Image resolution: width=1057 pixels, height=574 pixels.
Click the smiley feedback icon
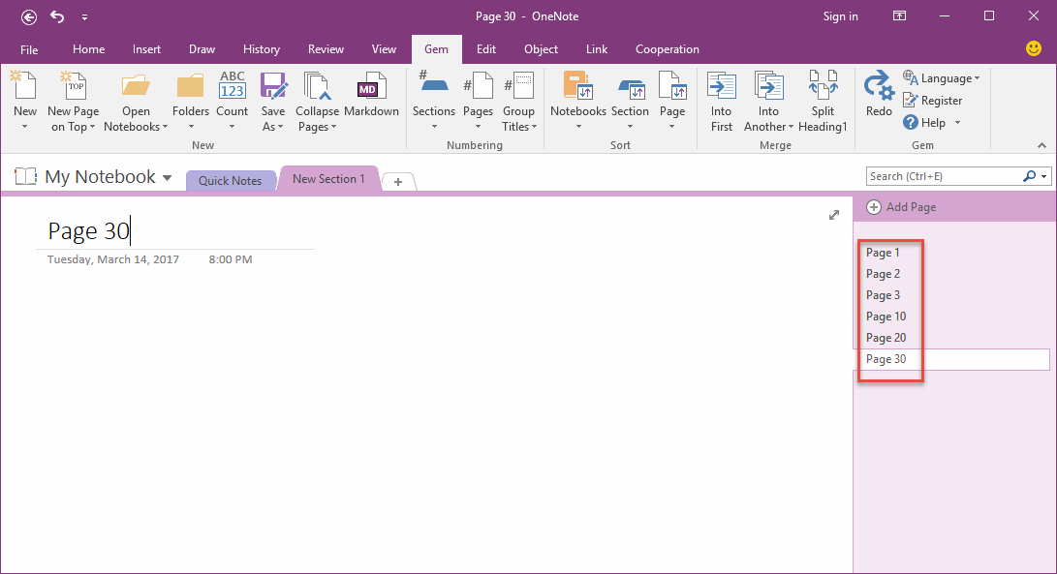(x=1034, y=48)
